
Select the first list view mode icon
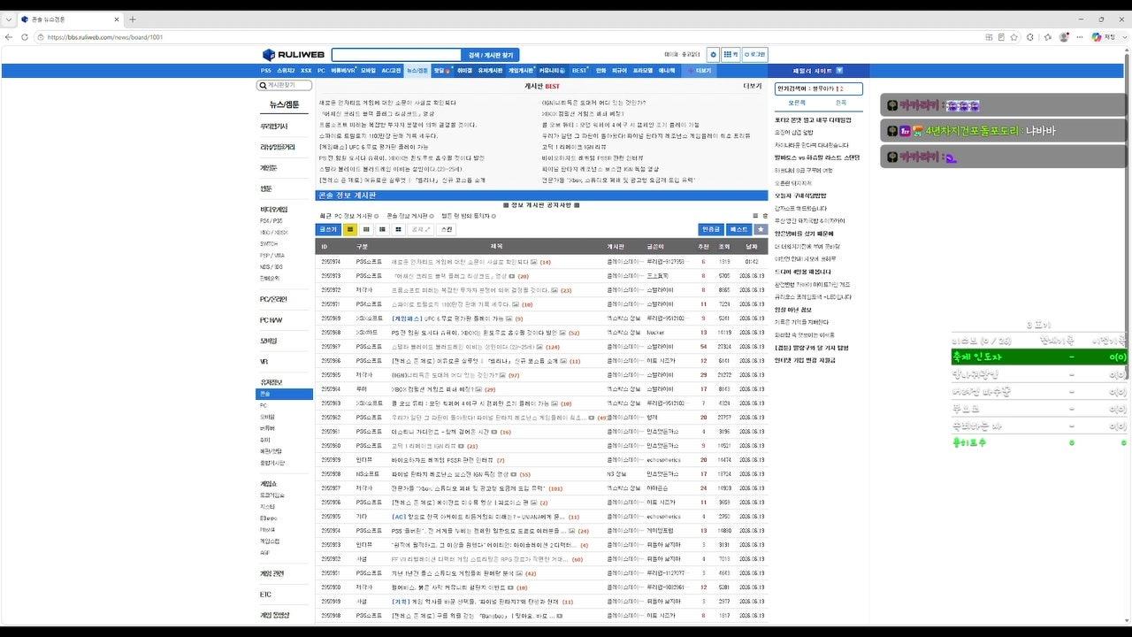[x=349, y=229]
